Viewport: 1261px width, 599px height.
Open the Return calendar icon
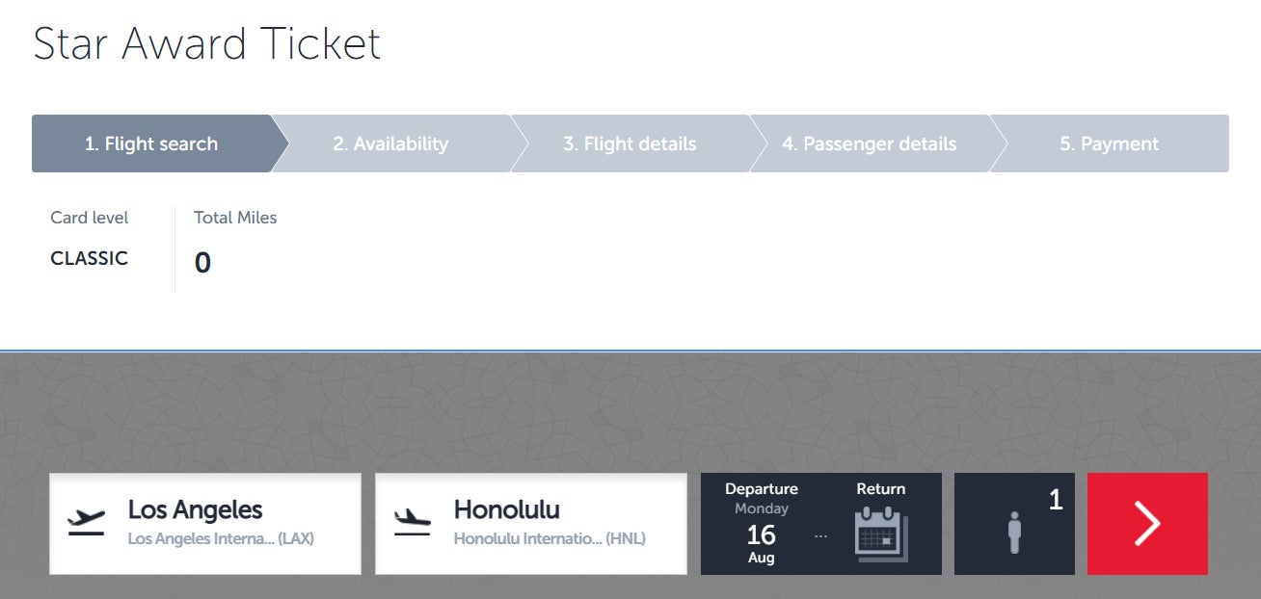[881, 534]
